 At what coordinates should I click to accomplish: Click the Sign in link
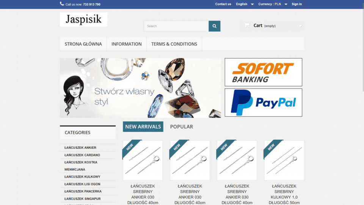click(297, 4)
